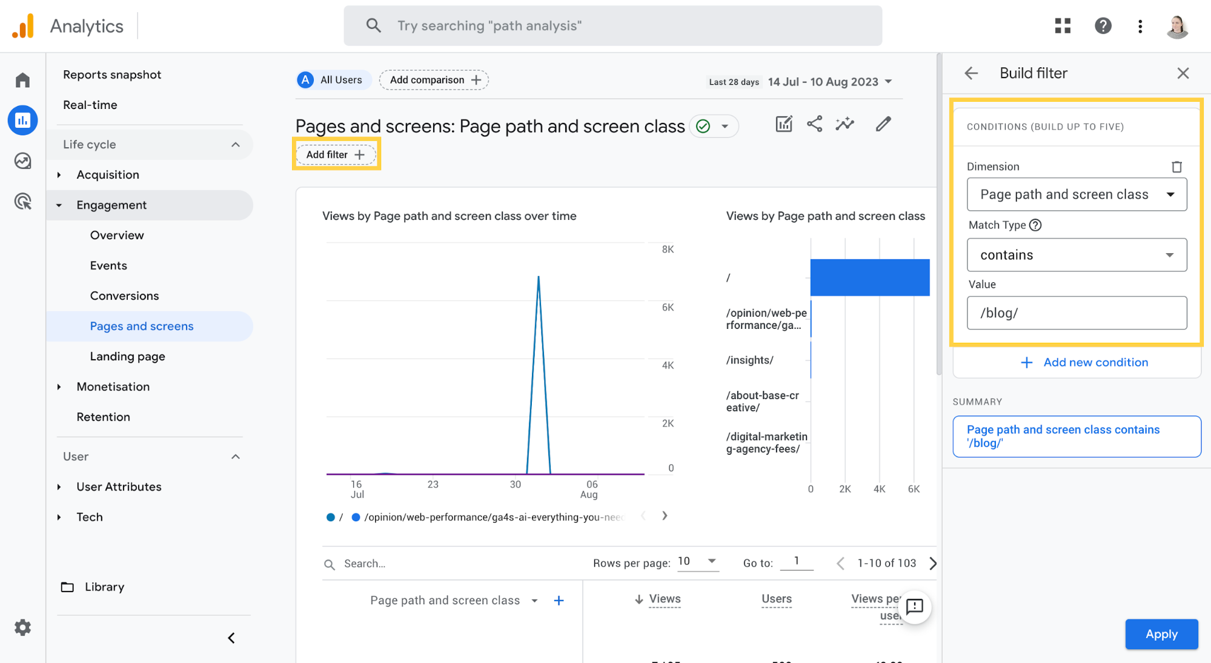Image resolution: width=1211 pixels, height=663 pixels.
Task: Open the Dimension page path dropdown
Action: tap(1077, 194)
